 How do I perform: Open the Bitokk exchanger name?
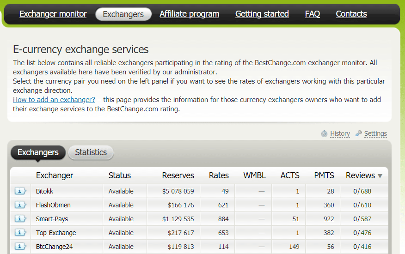coord(44,191)
